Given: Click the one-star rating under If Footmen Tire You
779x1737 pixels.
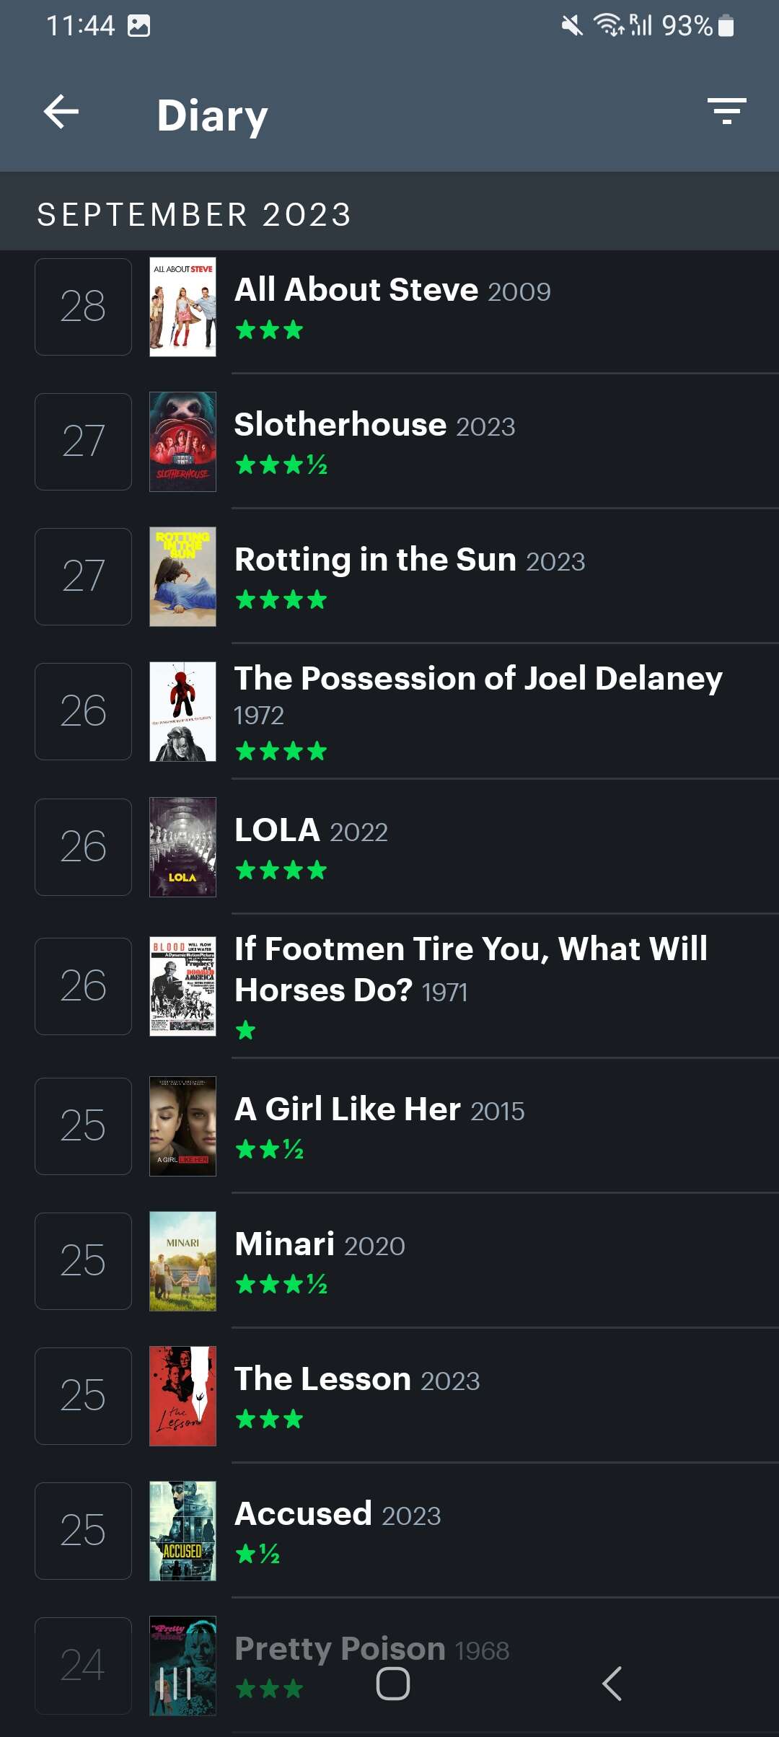Looking at the screenshot, I should coord(246,1030).
